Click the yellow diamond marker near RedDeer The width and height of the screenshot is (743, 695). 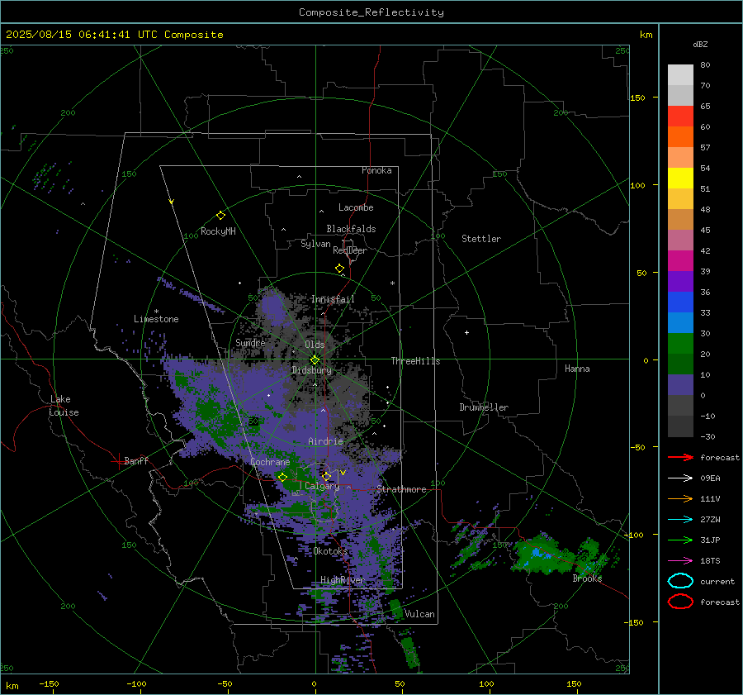(x=339, y=269)
